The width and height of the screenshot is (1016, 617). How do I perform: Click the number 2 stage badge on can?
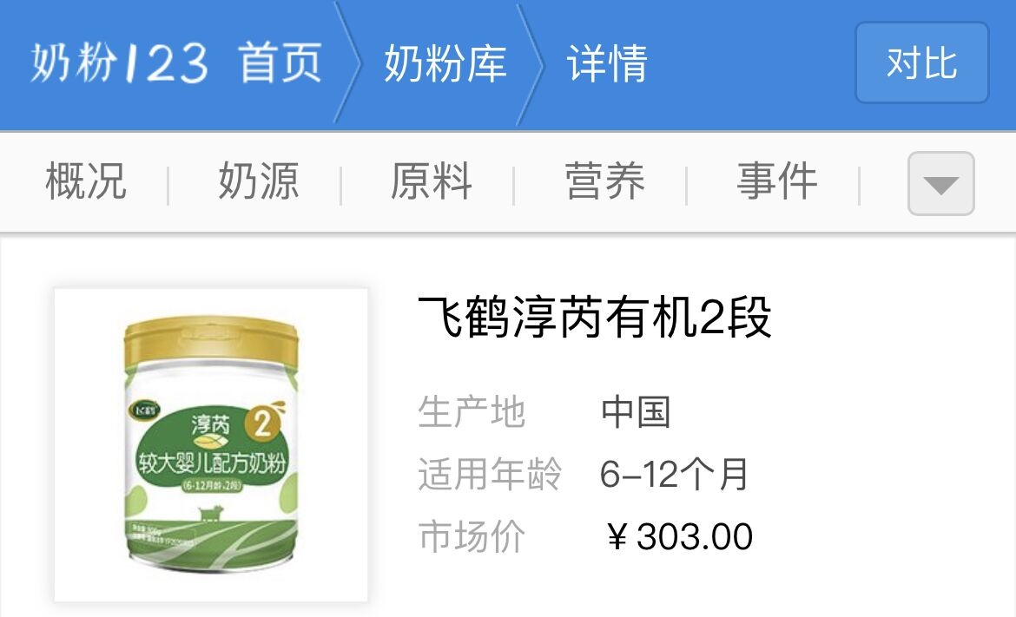[263, 424]
